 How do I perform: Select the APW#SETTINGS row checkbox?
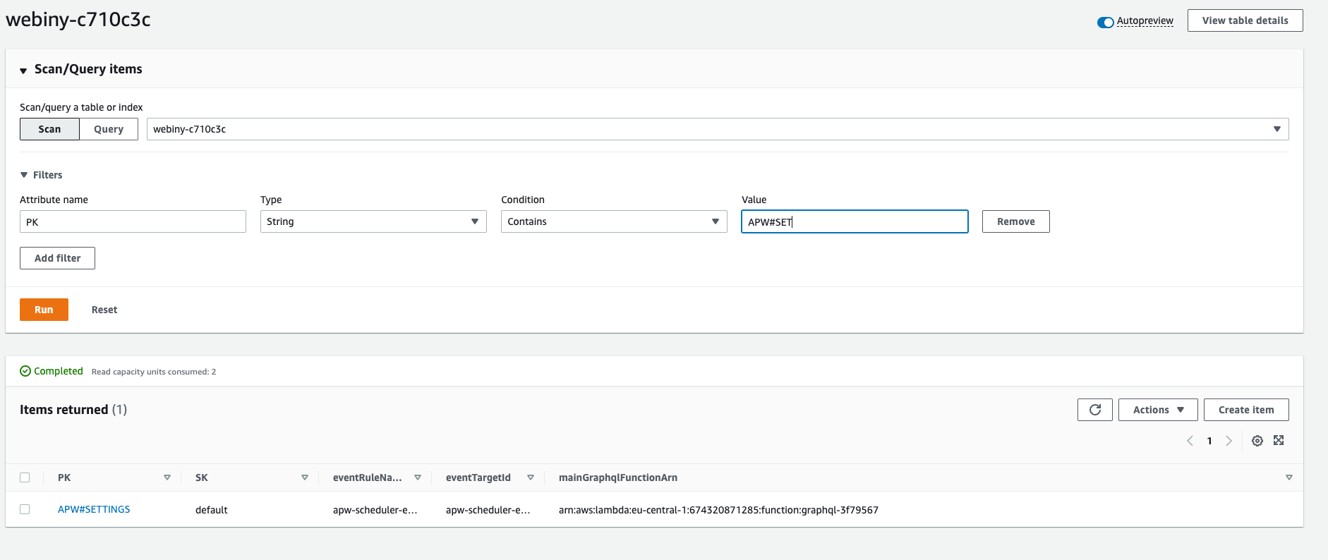tap(25, 509)
